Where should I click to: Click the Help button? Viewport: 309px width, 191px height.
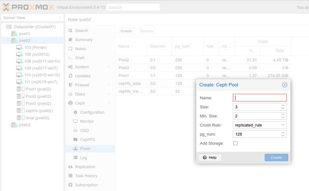pyautogui.click(x=210, y=157)
